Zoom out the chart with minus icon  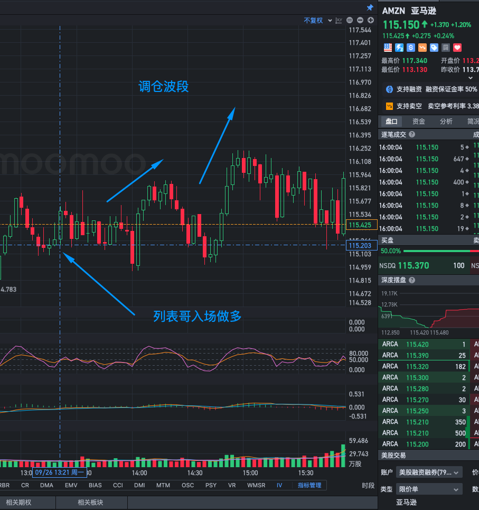pos(360,20)
